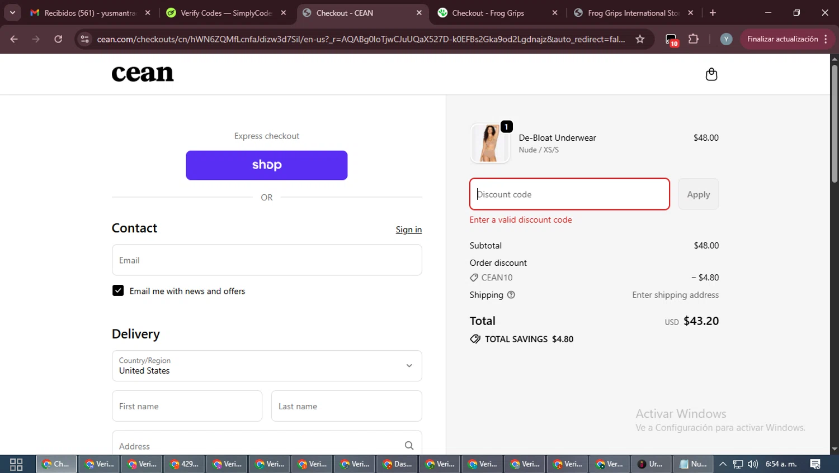Click the browser address bar URL

coord(361,39)
